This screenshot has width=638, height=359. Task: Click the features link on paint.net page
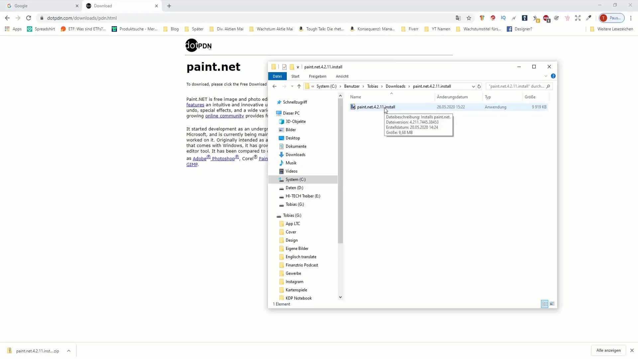[x=195, y=105]
